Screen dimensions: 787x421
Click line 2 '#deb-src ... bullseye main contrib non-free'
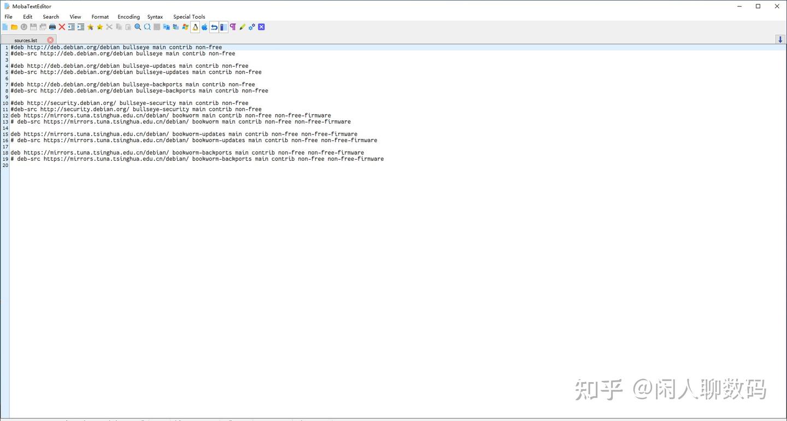(122, 54)
